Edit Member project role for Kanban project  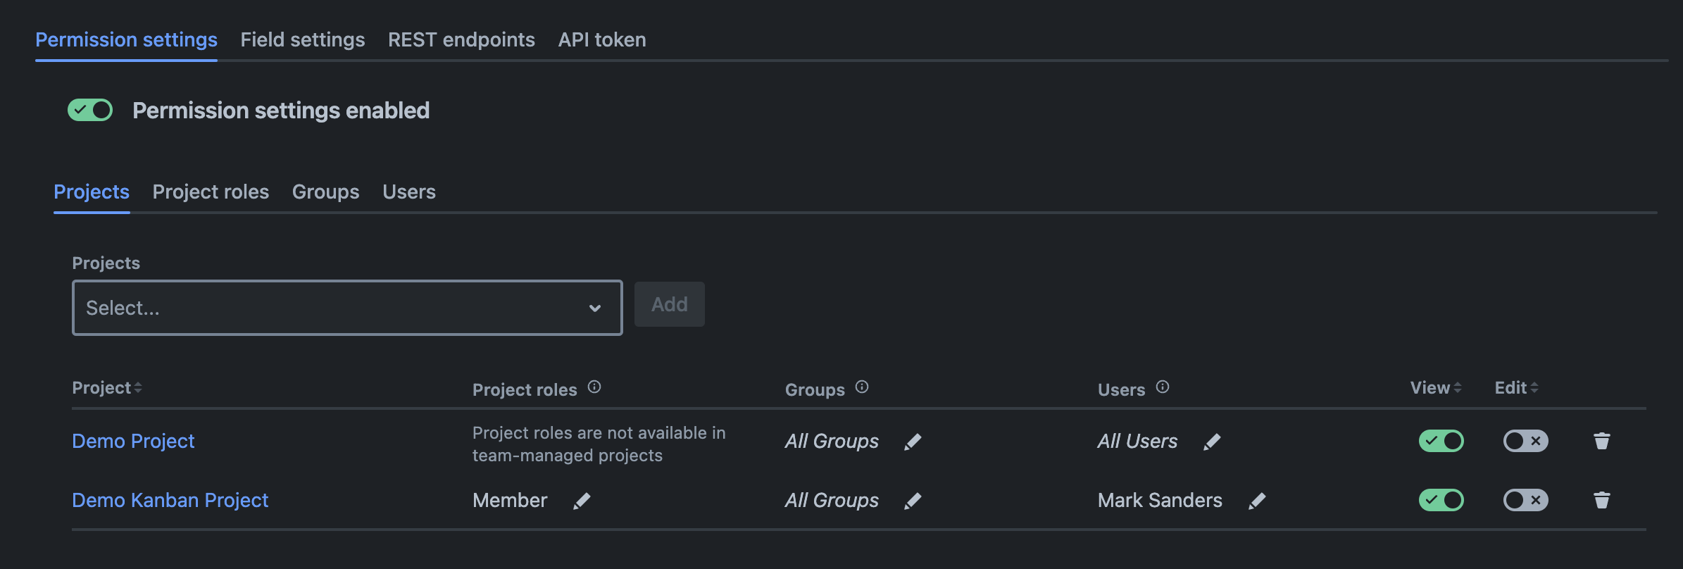pos(582,501)
